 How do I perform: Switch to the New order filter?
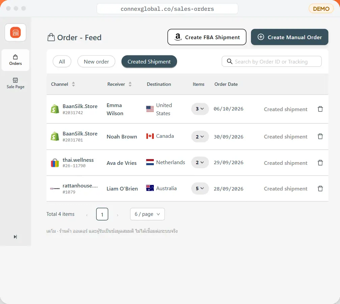(96, 62)
